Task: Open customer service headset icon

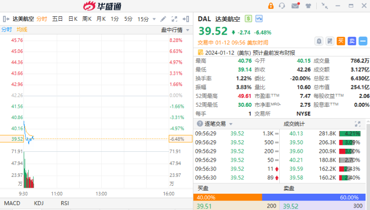Action: click(x=282, y=6)
